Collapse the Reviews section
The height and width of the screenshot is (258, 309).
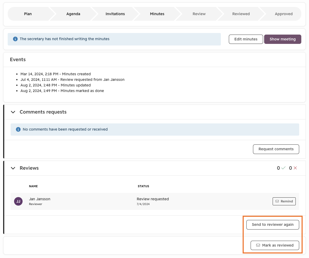[13, 168]
